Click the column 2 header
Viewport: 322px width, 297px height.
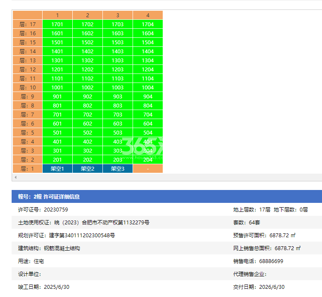87,15
